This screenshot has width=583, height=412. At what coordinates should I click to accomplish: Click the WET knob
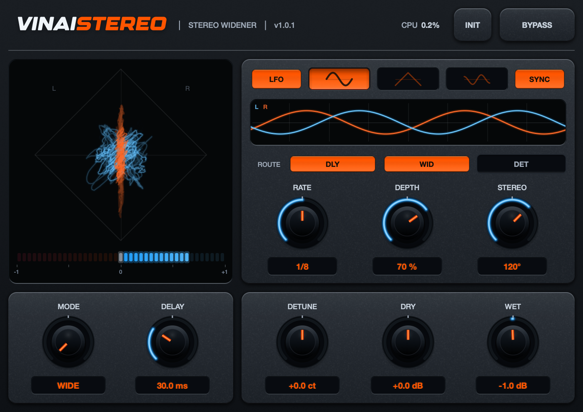click(x=513, y=342)
